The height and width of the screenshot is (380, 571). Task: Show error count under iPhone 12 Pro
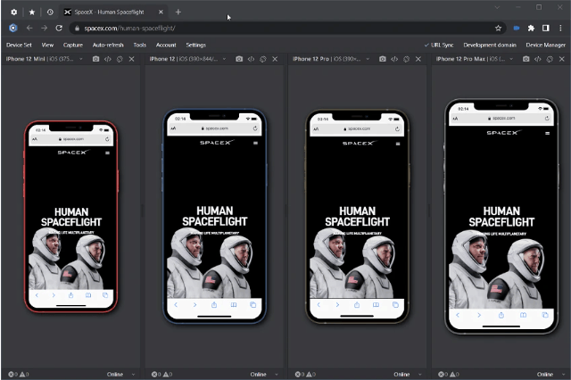pyautogui.click(x=300, y=374)
